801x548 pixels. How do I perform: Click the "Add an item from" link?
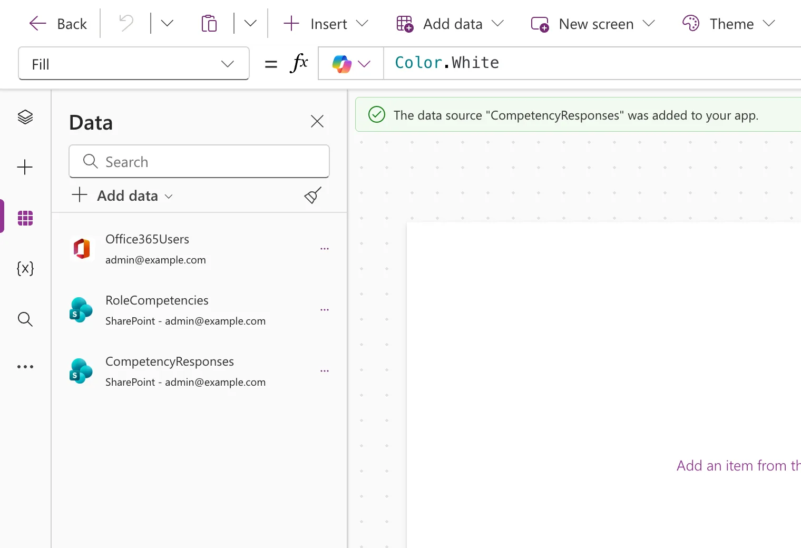tap(739, 466)
